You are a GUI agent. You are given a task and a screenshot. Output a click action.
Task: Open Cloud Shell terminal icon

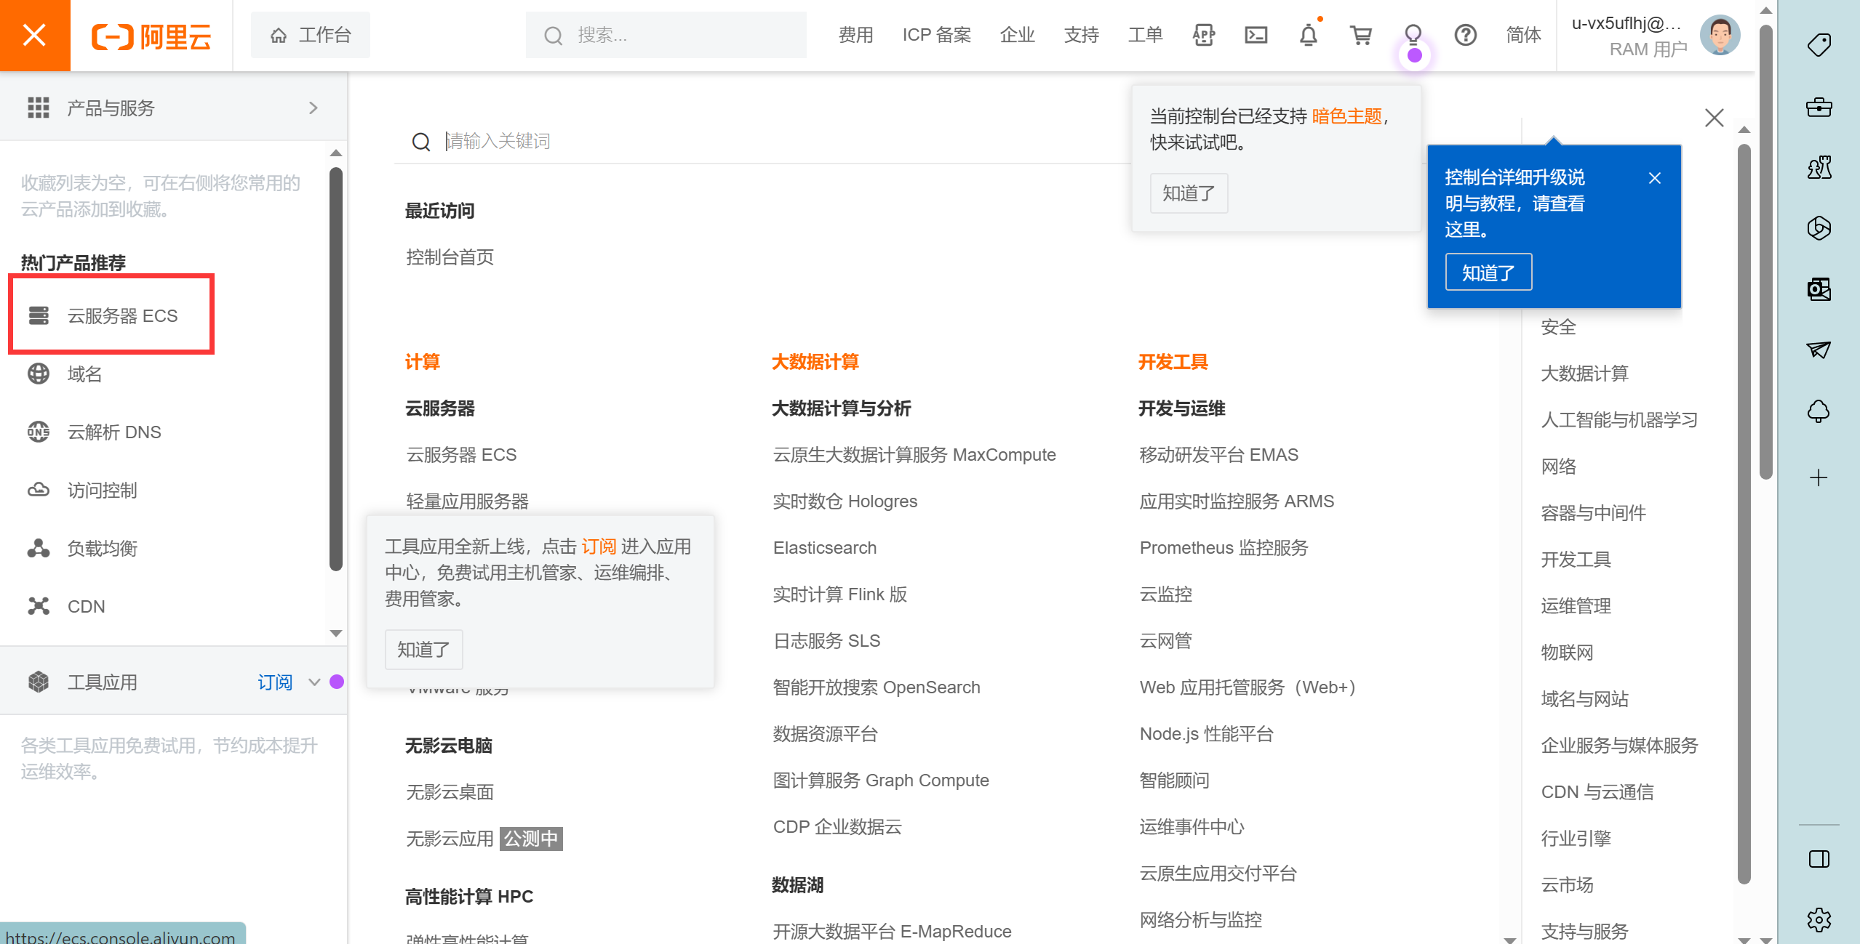pos(1256,35)
